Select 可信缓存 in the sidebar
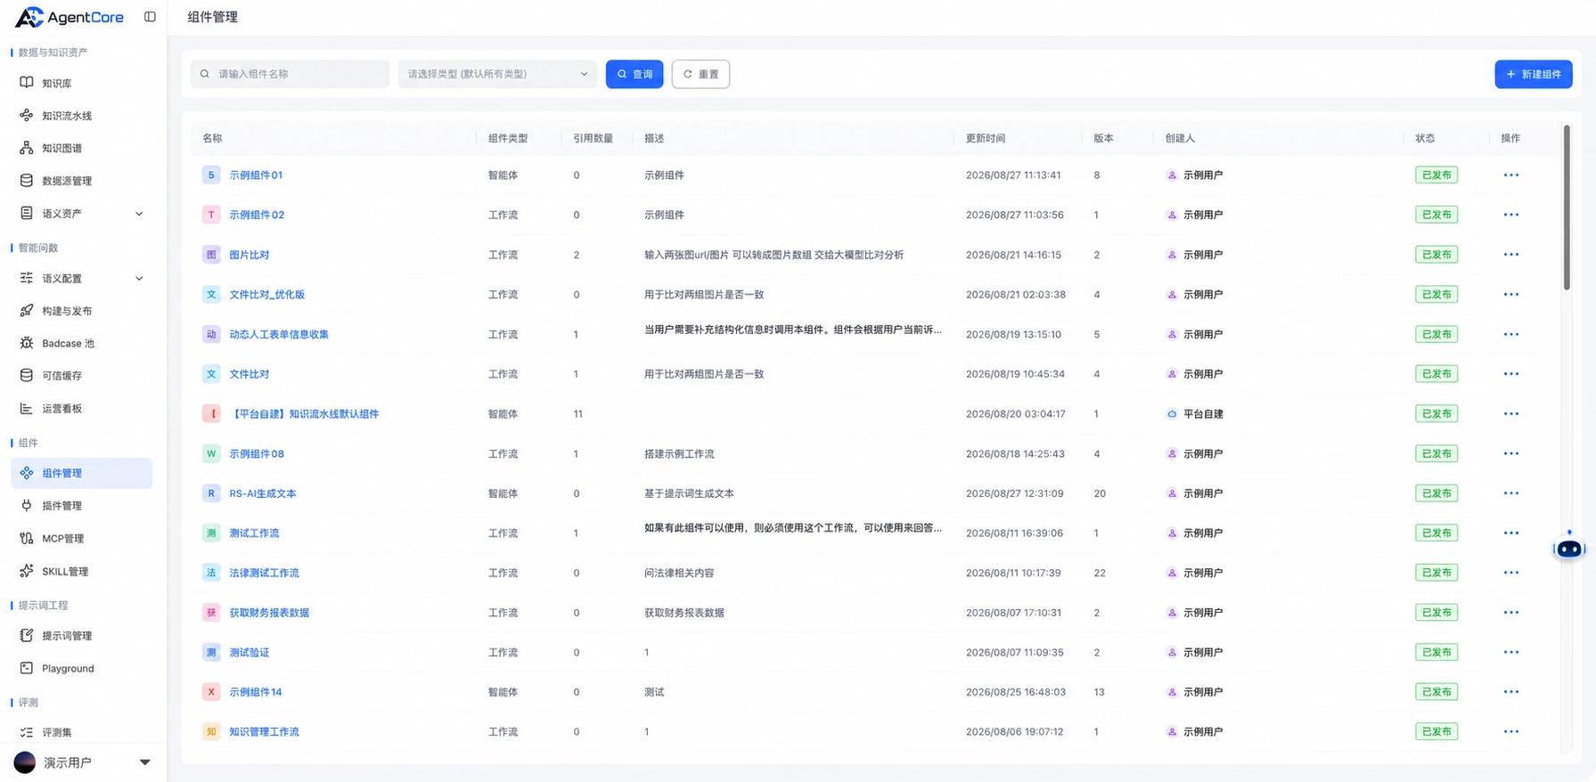 62,376
